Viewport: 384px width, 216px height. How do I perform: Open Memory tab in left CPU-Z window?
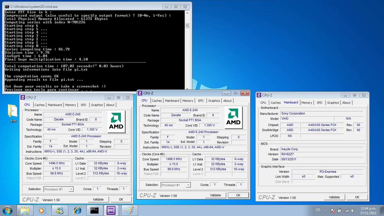pos(71,105)
